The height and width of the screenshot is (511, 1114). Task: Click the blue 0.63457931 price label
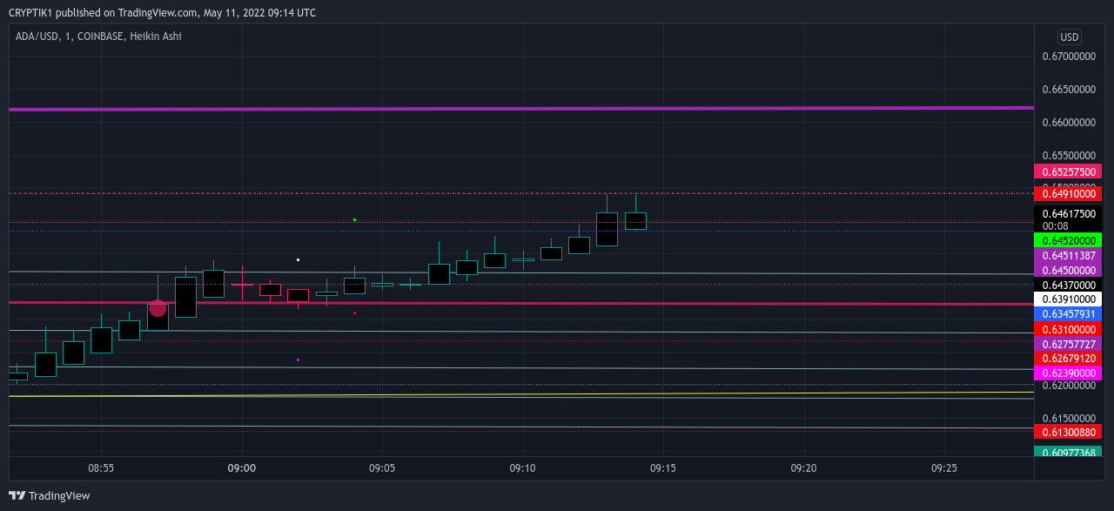pyautogui.click(x=1068, y=313)
